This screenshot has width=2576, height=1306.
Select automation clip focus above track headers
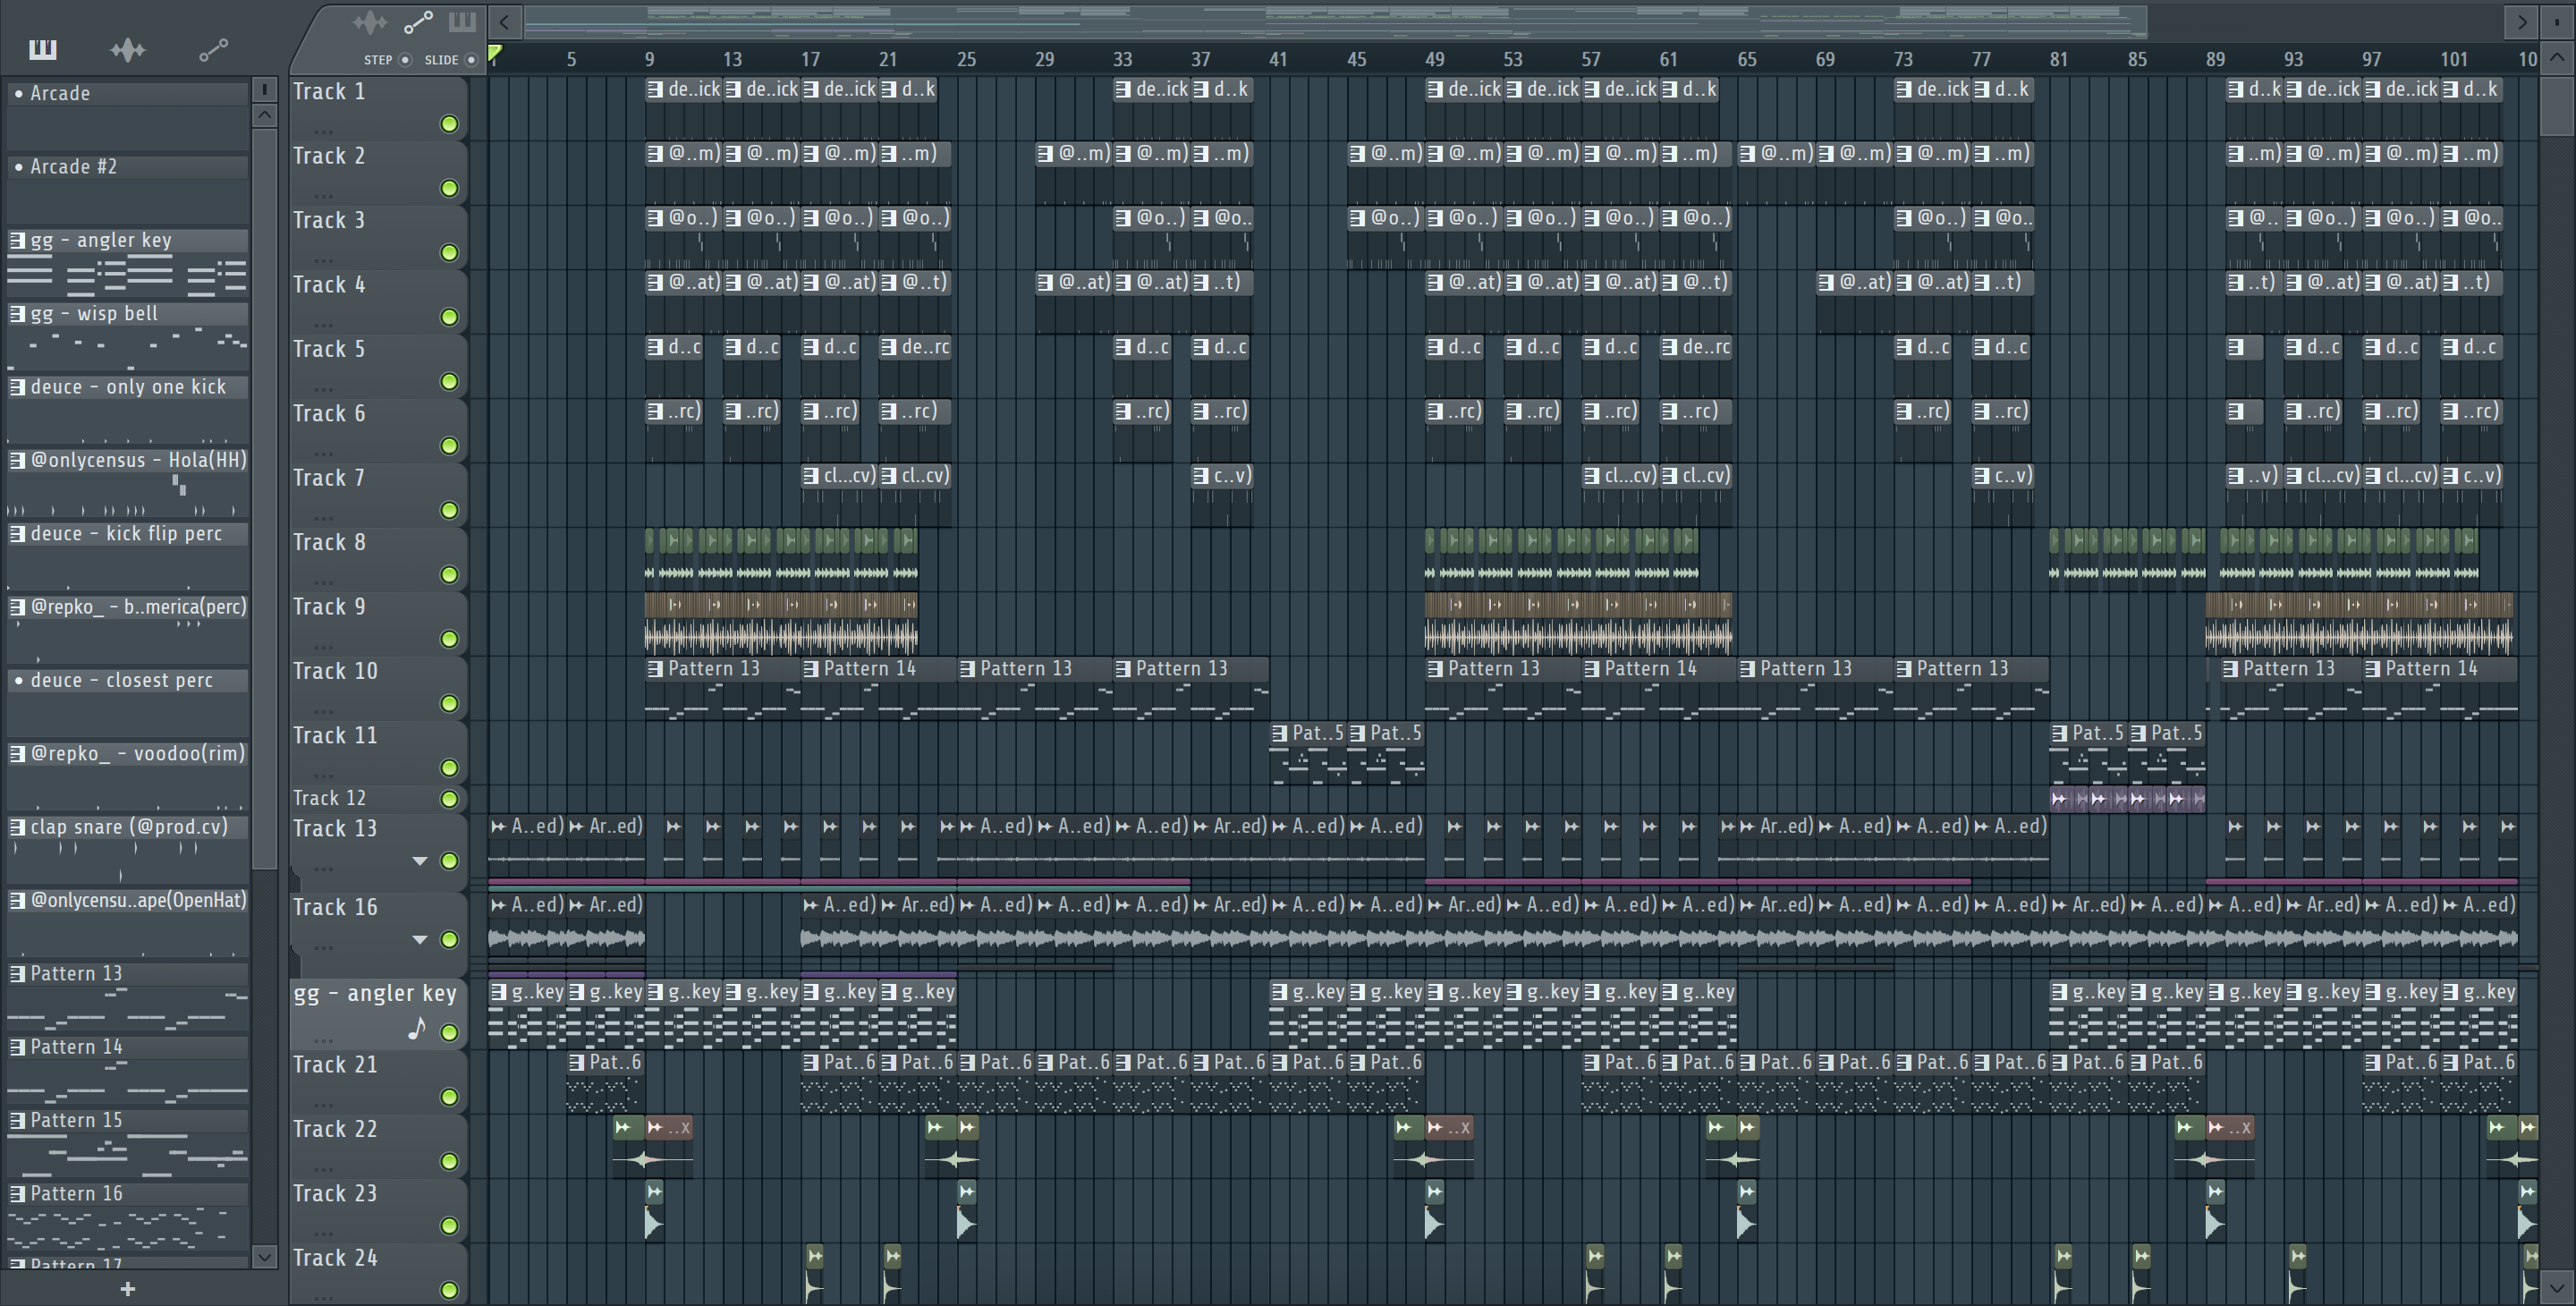pyautogui.click(x=418, y=22)
